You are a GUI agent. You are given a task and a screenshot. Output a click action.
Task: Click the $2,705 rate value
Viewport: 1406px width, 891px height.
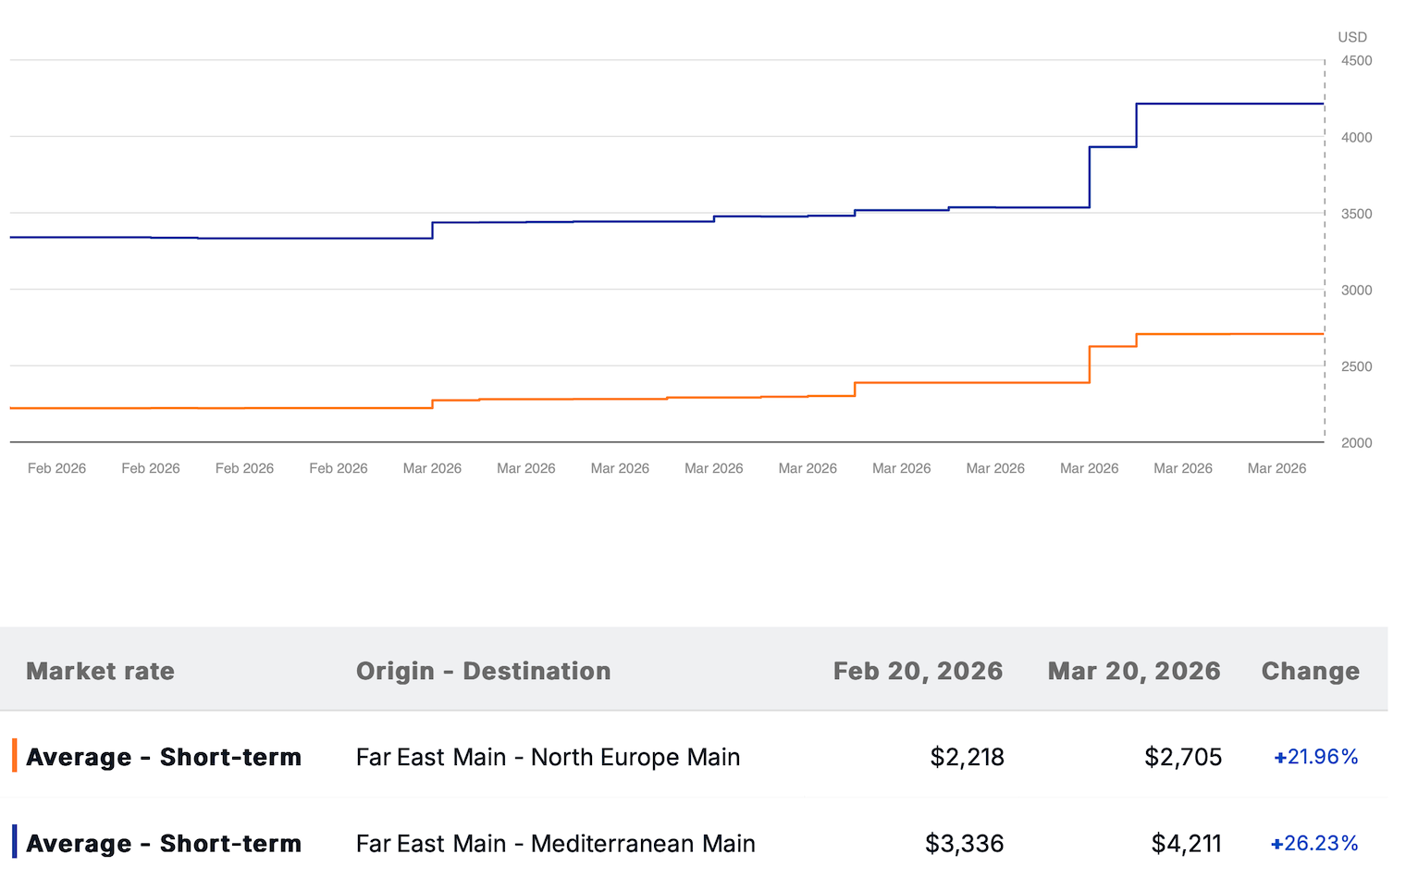(x=1182, y=757)
